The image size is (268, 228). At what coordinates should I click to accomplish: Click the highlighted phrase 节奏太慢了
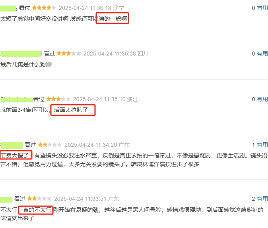[15, 155]
